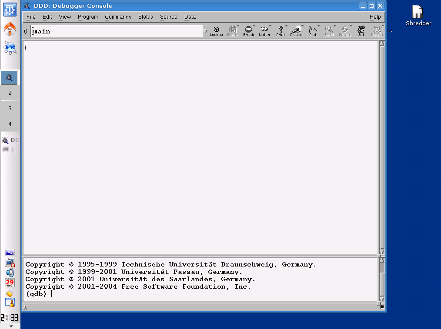Click the network connection tray icon
The width and height of the screenshot is (441, 329).
pos(10,263)
